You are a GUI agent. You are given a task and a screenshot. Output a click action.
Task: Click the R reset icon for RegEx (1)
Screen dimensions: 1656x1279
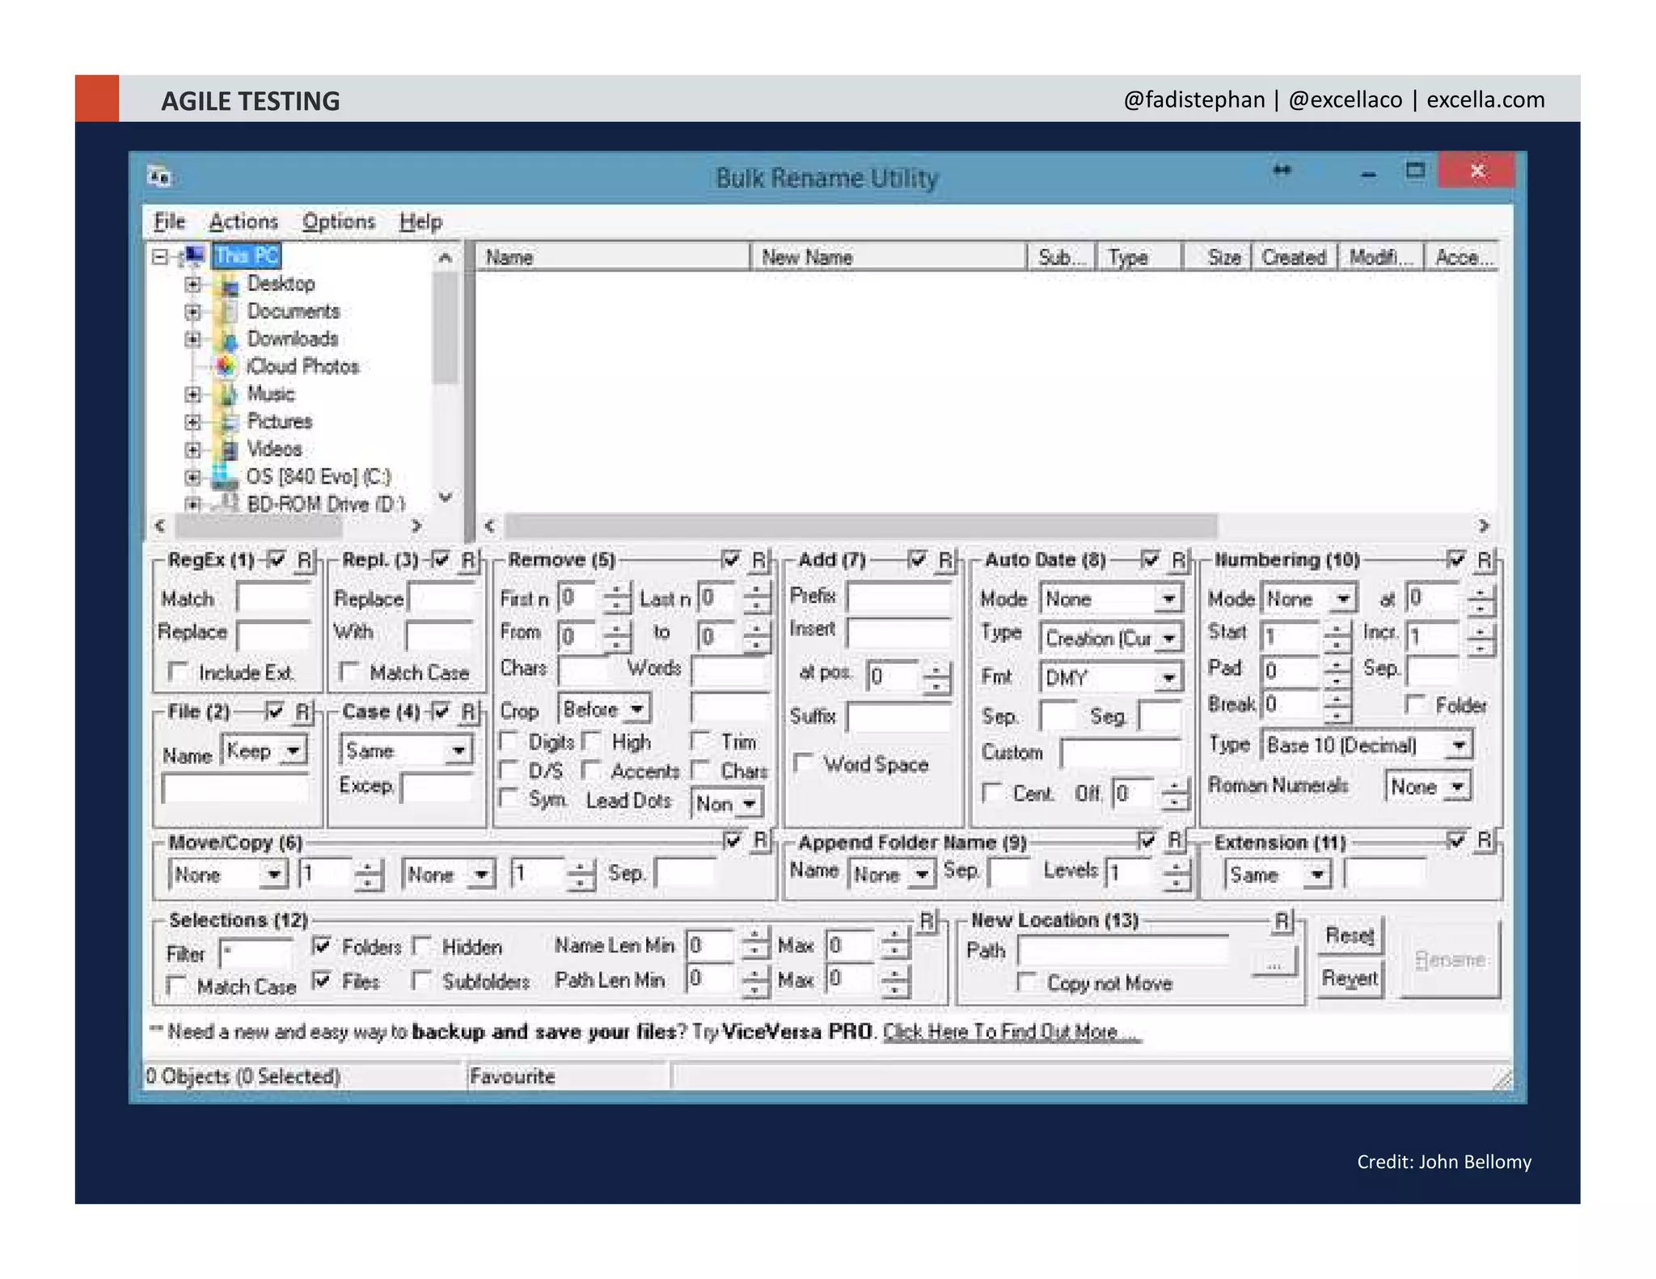304,560
